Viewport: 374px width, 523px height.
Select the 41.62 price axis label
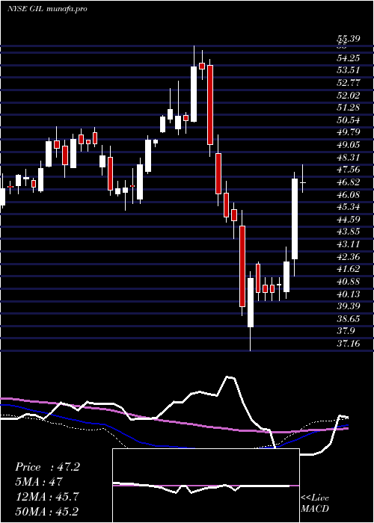pyautogui.click(x=349, y=270)
